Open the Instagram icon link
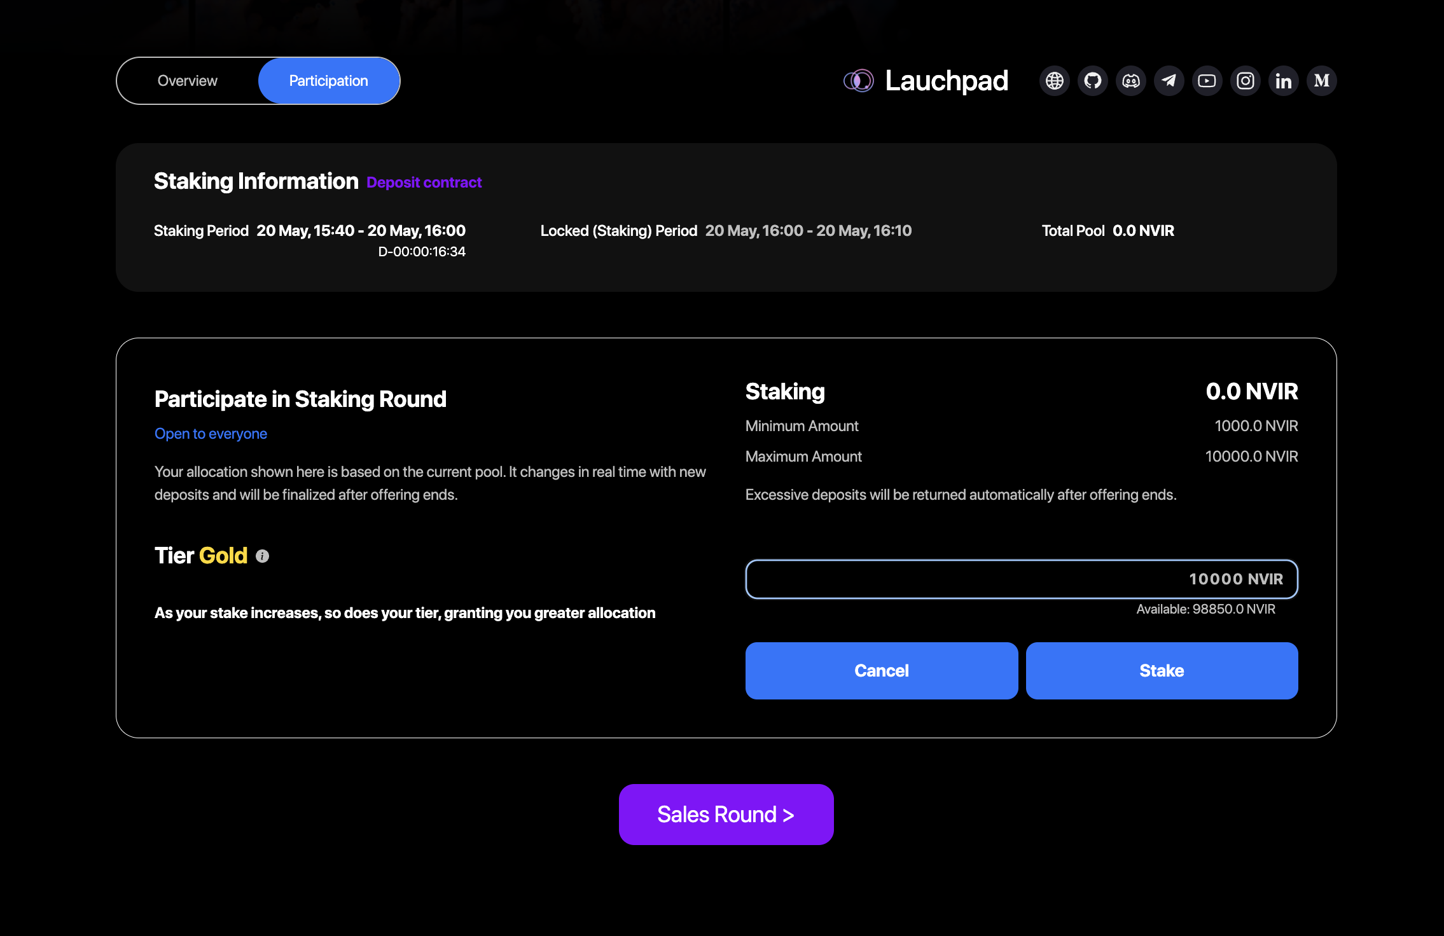 click(1245, 81)
